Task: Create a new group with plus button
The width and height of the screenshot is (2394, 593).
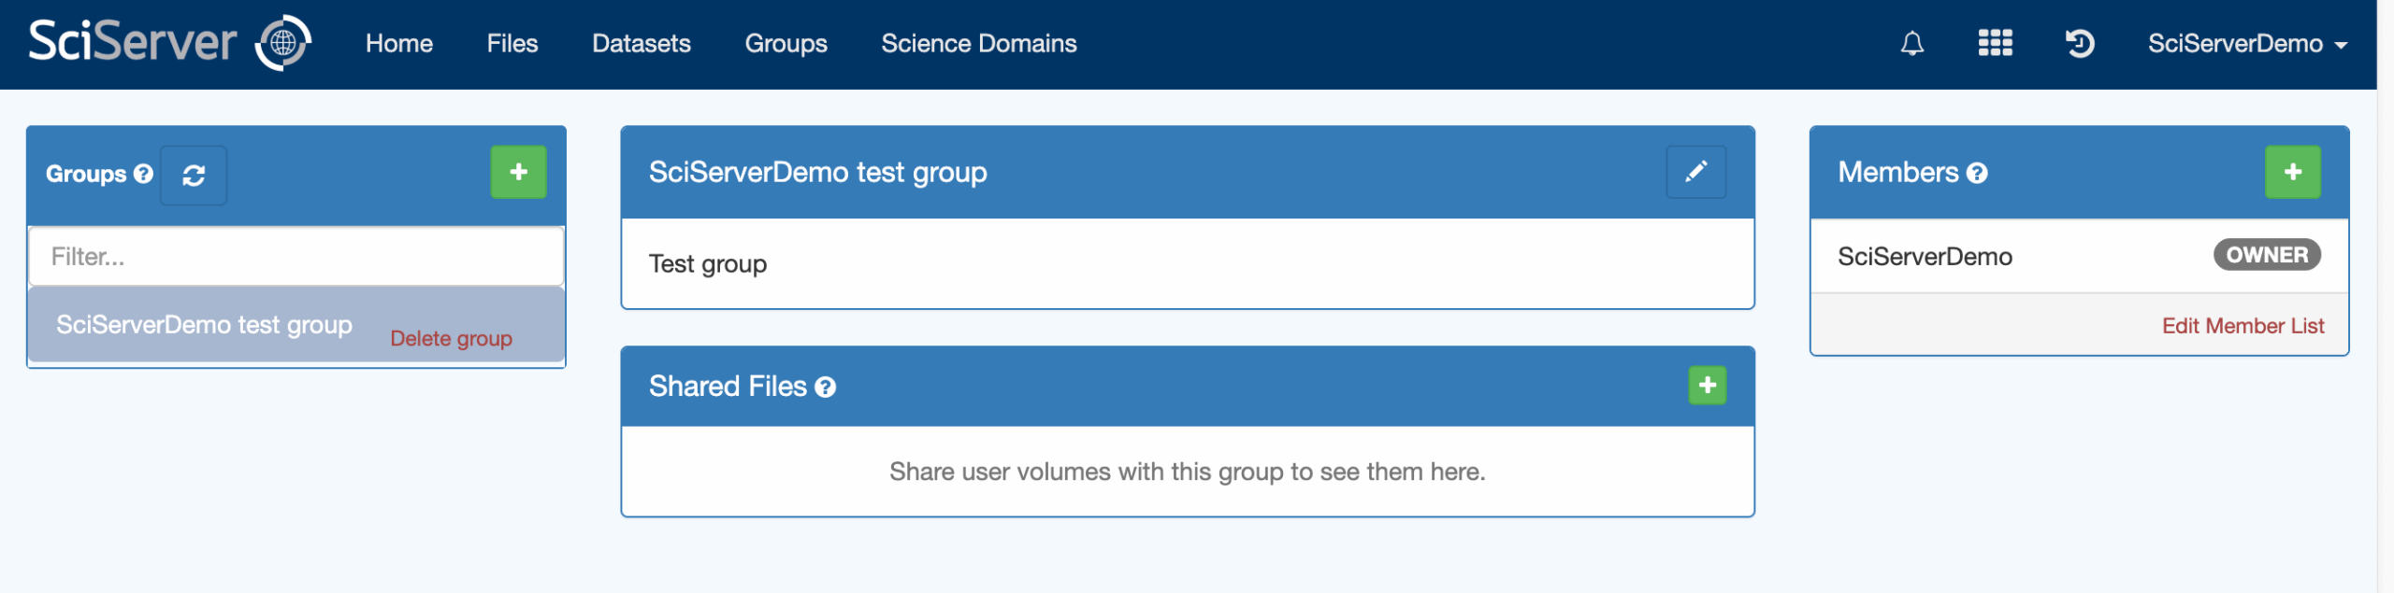Action: [518, 173]
